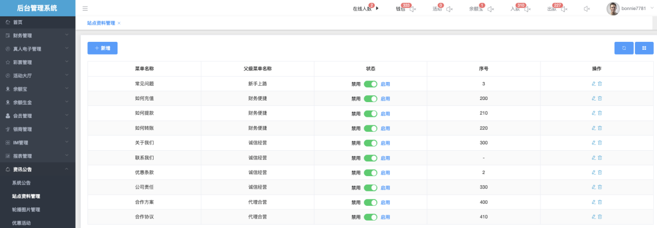The image size is (657, 228).
Task: Open 系统公告 in the sidebar
Action: [21, 183]
